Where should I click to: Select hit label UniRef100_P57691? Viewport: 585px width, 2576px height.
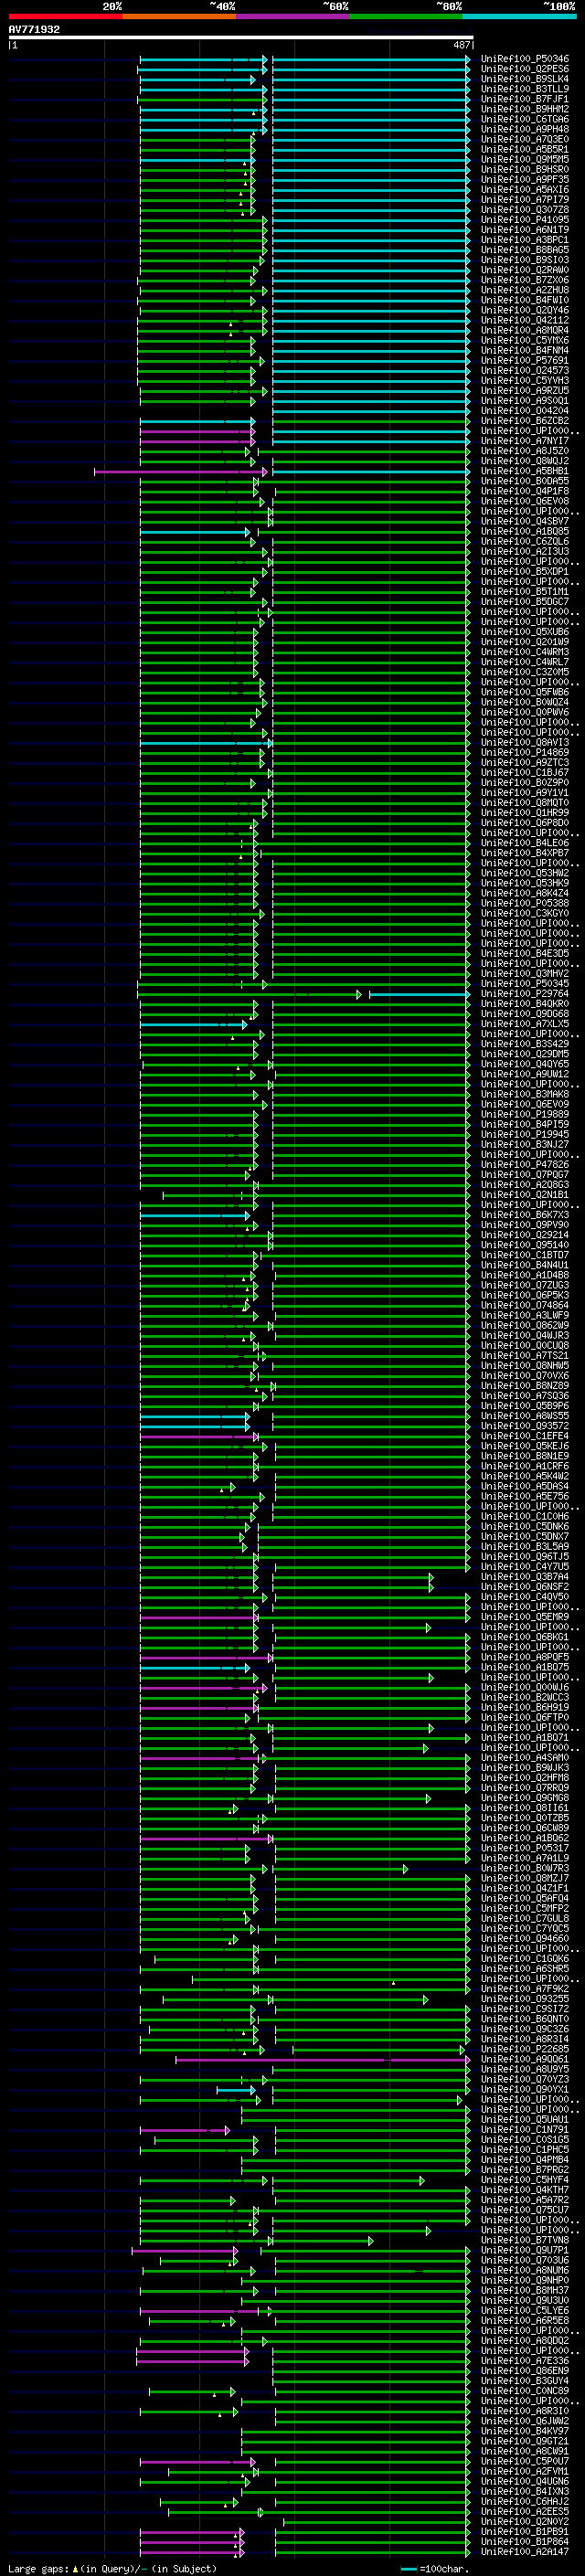pyautogui.click(x=525, y=360)
